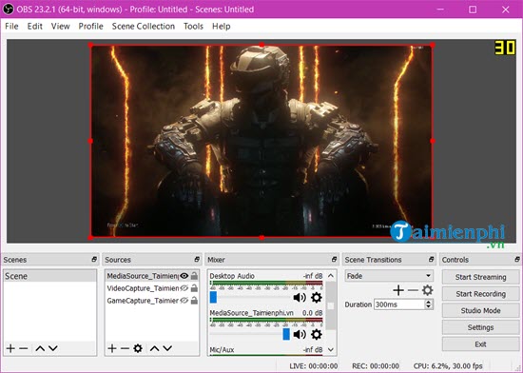Add a new scene with plus icon
This screenshot has height=373, width=523.
(10, 348)
